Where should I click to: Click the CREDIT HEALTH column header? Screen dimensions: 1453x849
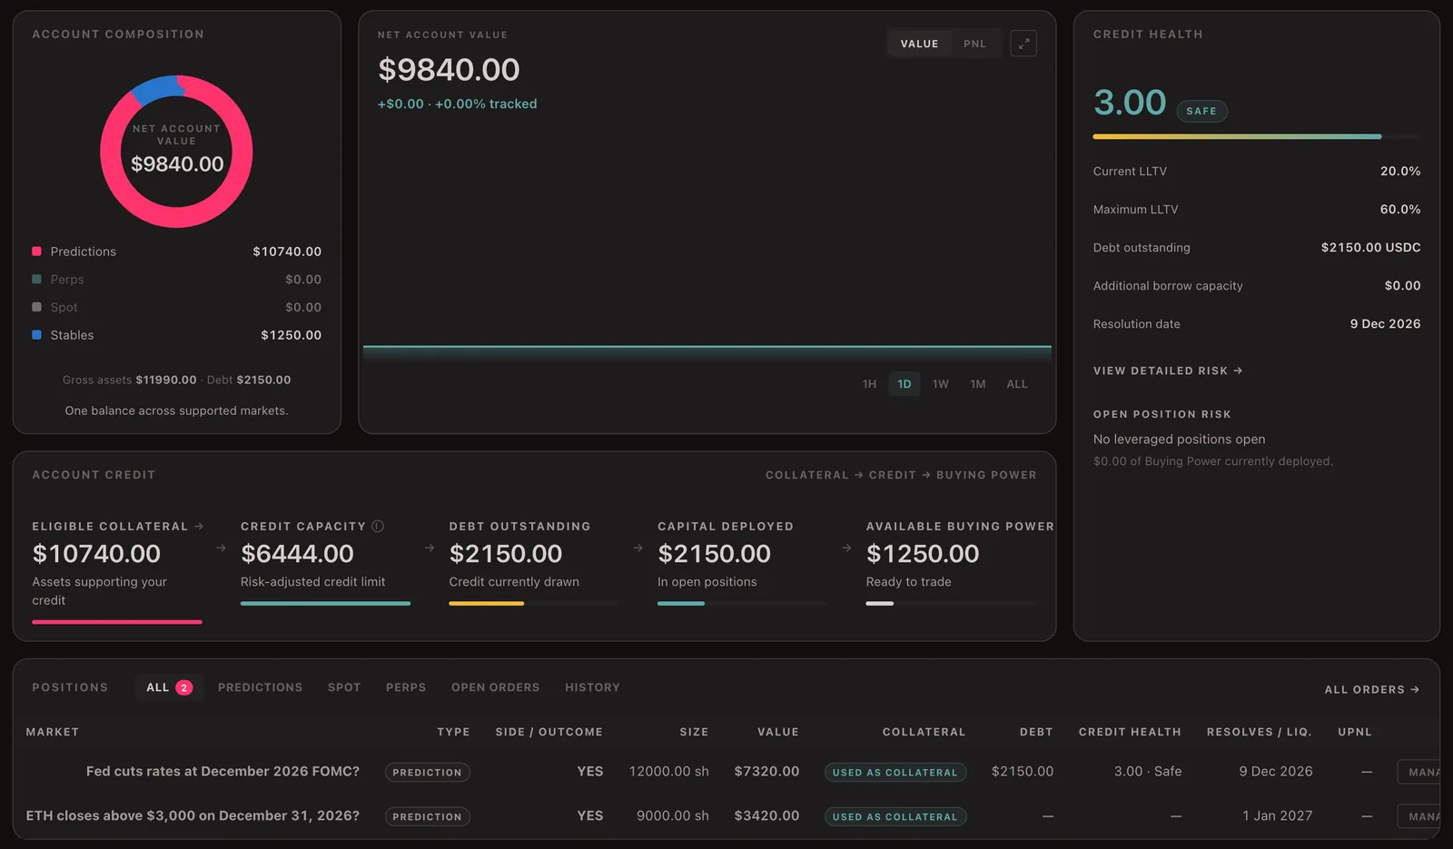click(x=1130, y=732)
